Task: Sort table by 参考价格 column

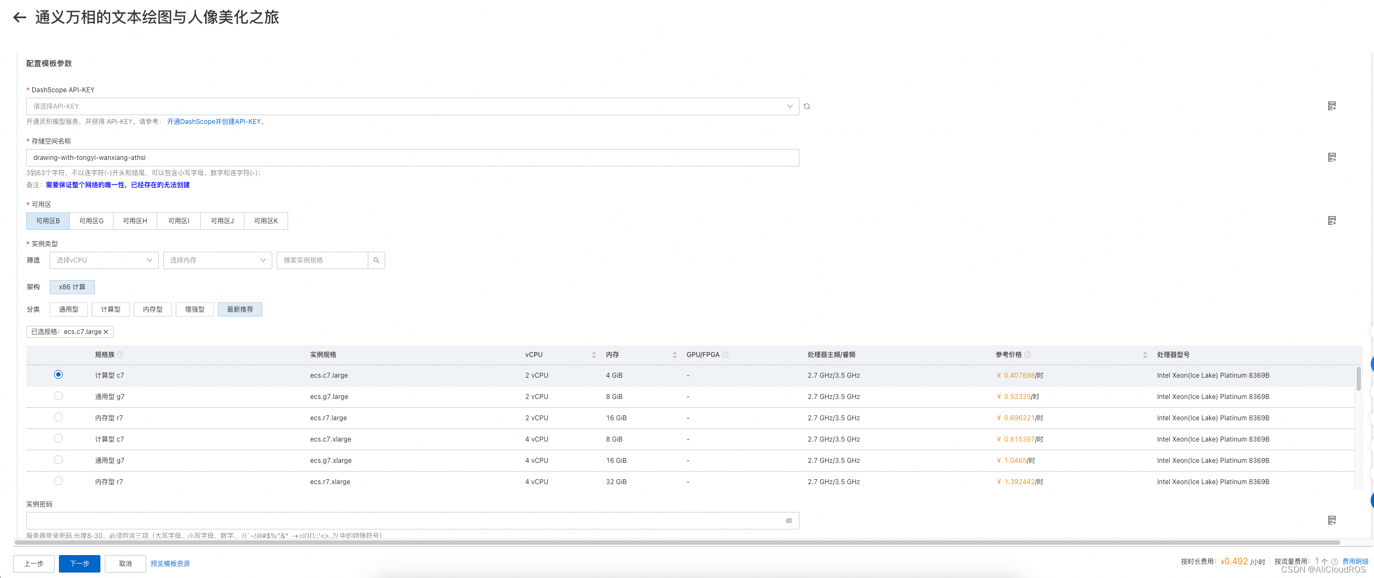Action: click(1145, 355)
